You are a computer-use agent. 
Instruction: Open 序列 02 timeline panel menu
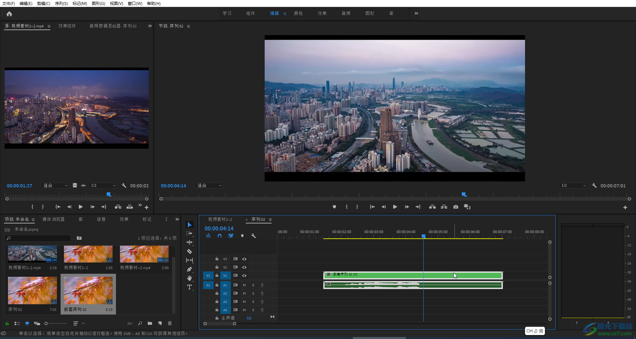[x=270, y=219]
